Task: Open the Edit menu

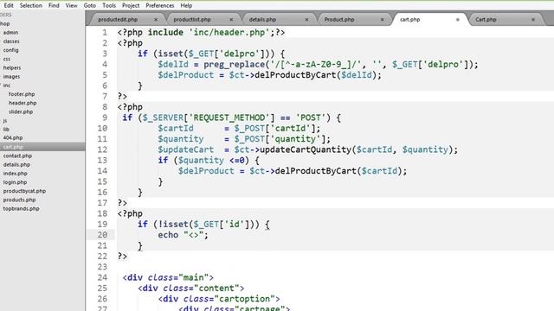Action: (x=9, y=6)
